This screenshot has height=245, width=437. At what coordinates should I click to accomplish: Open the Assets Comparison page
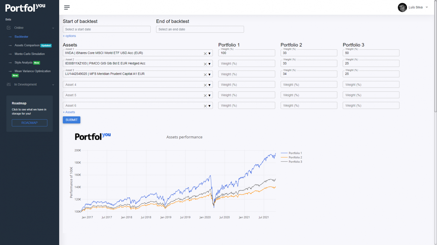tap(27, 45)
